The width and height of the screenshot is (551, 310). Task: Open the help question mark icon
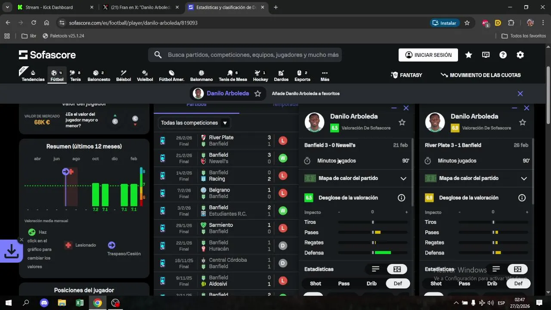pos(503,55)
